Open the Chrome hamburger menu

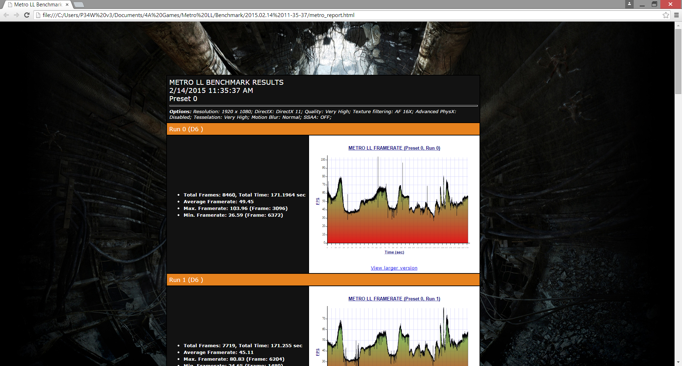676,15
